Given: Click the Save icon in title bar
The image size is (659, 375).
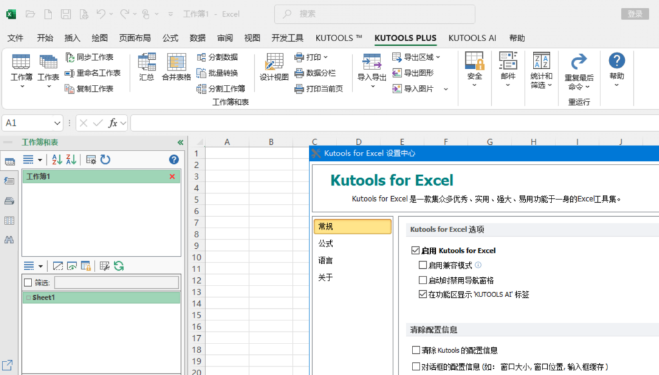Looking at the screenshot, I should (x=66, y=14).
